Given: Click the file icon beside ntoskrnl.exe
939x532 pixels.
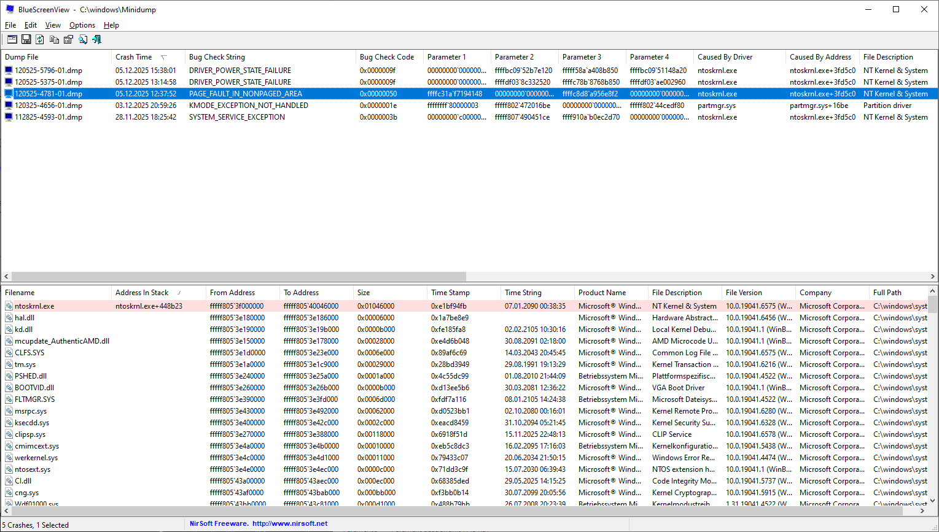Looking at the screenshot, I should click(x=9, y=306).
